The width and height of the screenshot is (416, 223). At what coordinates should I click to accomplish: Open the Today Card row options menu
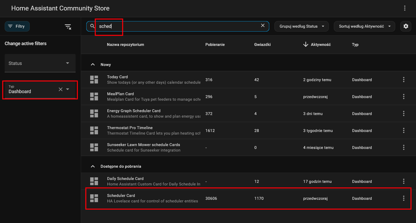pos(403,80)
